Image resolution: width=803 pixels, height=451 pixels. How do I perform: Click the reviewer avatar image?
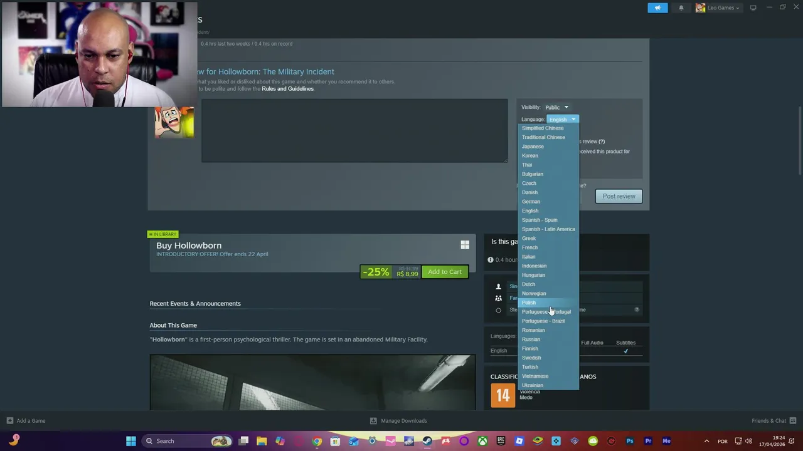click(174, 122)
